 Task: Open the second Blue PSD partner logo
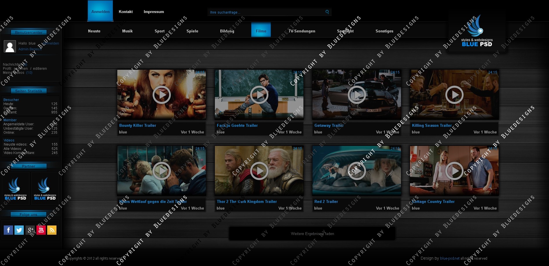pyautogui.click(x=45, y=189)
